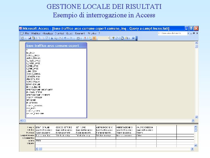Click the New Object toolbar icon
The image size is (210, 158).
pyautogui.click(x=126, y=38)
